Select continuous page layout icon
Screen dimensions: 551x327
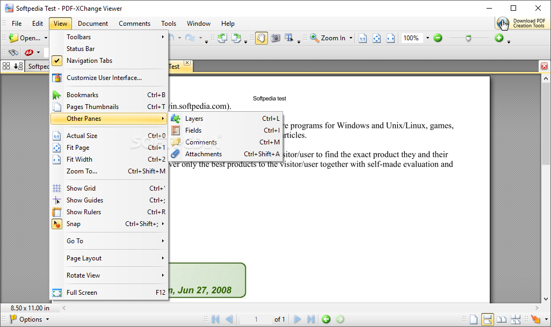click(x=488, y=319)
